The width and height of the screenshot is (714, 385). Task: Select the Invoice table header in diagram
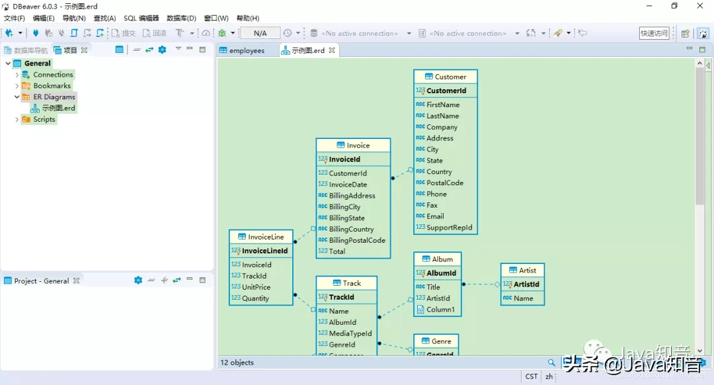353,146
